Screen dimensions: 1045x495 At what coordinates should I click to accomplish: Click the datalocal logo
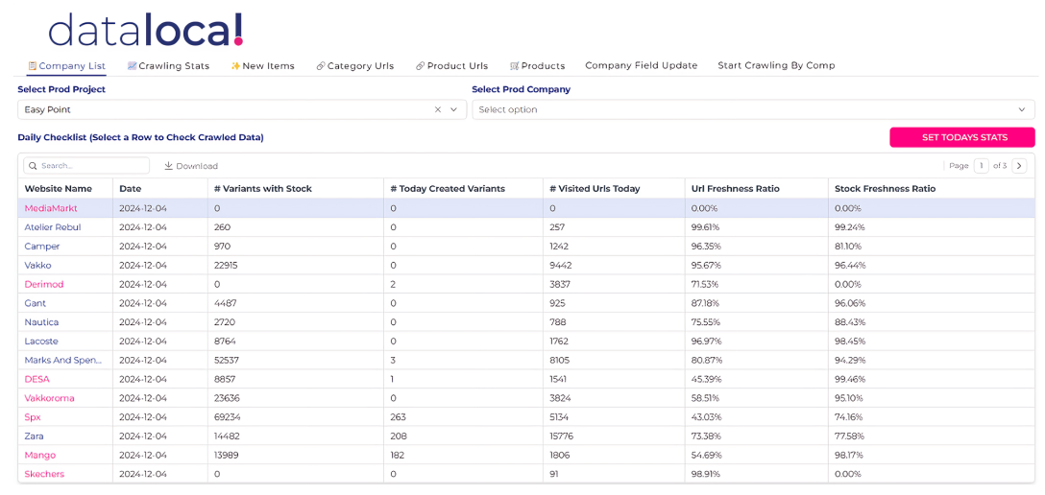(146, 30)
